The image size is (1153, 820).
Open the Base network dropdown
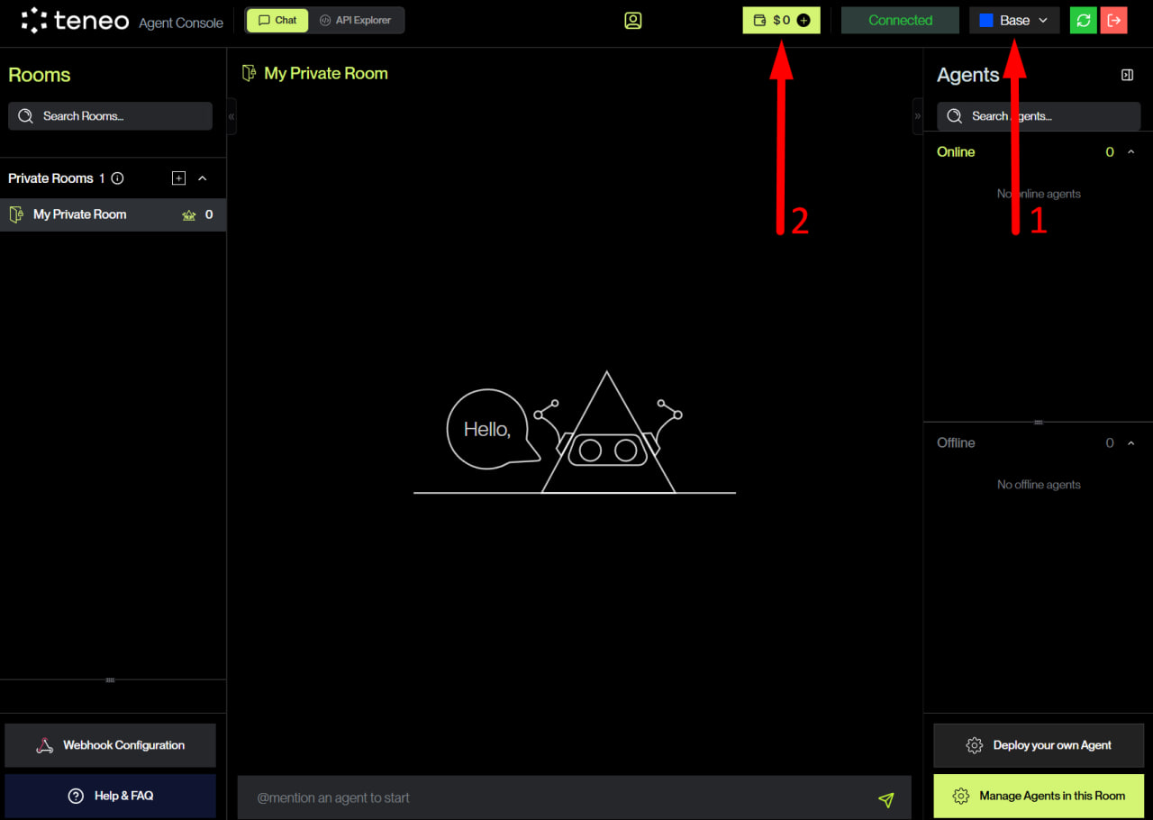click(x=1014, y=21)
